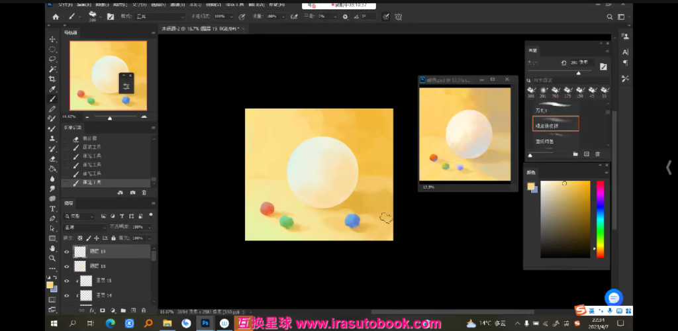Viewport: 678px width, 331px height.
Task: Select the Paint Bucket tool
Action: point(52,169)
